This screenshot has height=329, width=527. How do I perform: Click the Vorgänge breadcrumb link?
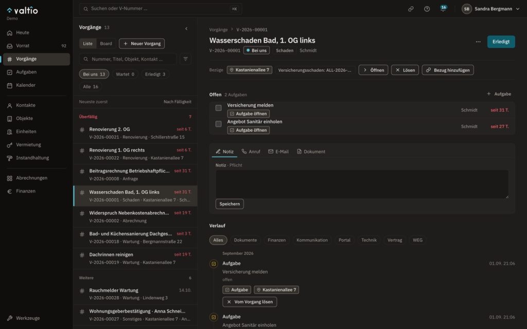(218, 29)
